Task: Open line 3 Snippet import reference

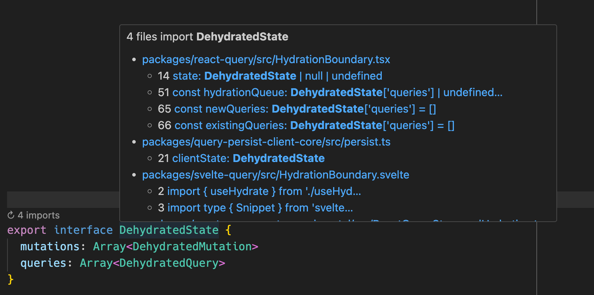Action: click(260, 208)
